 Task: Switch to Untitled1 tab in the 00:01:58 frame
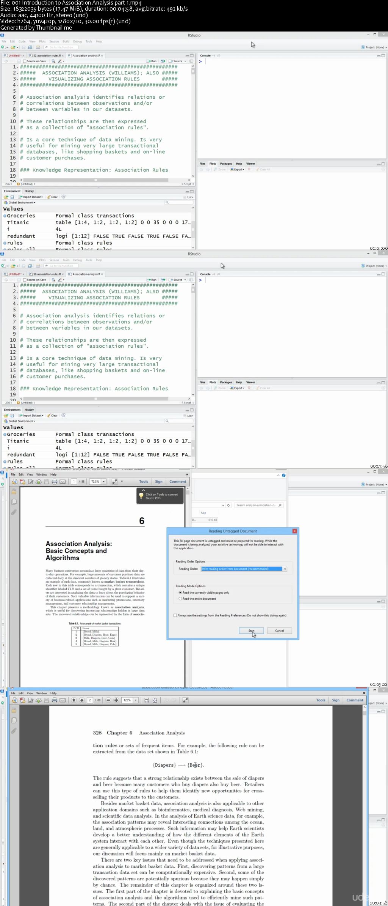14,274
